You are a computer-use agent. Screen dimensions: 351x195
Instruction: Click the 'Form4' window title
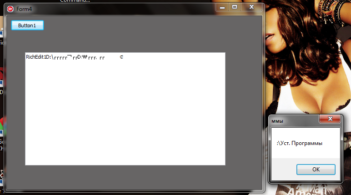point(24,9)
